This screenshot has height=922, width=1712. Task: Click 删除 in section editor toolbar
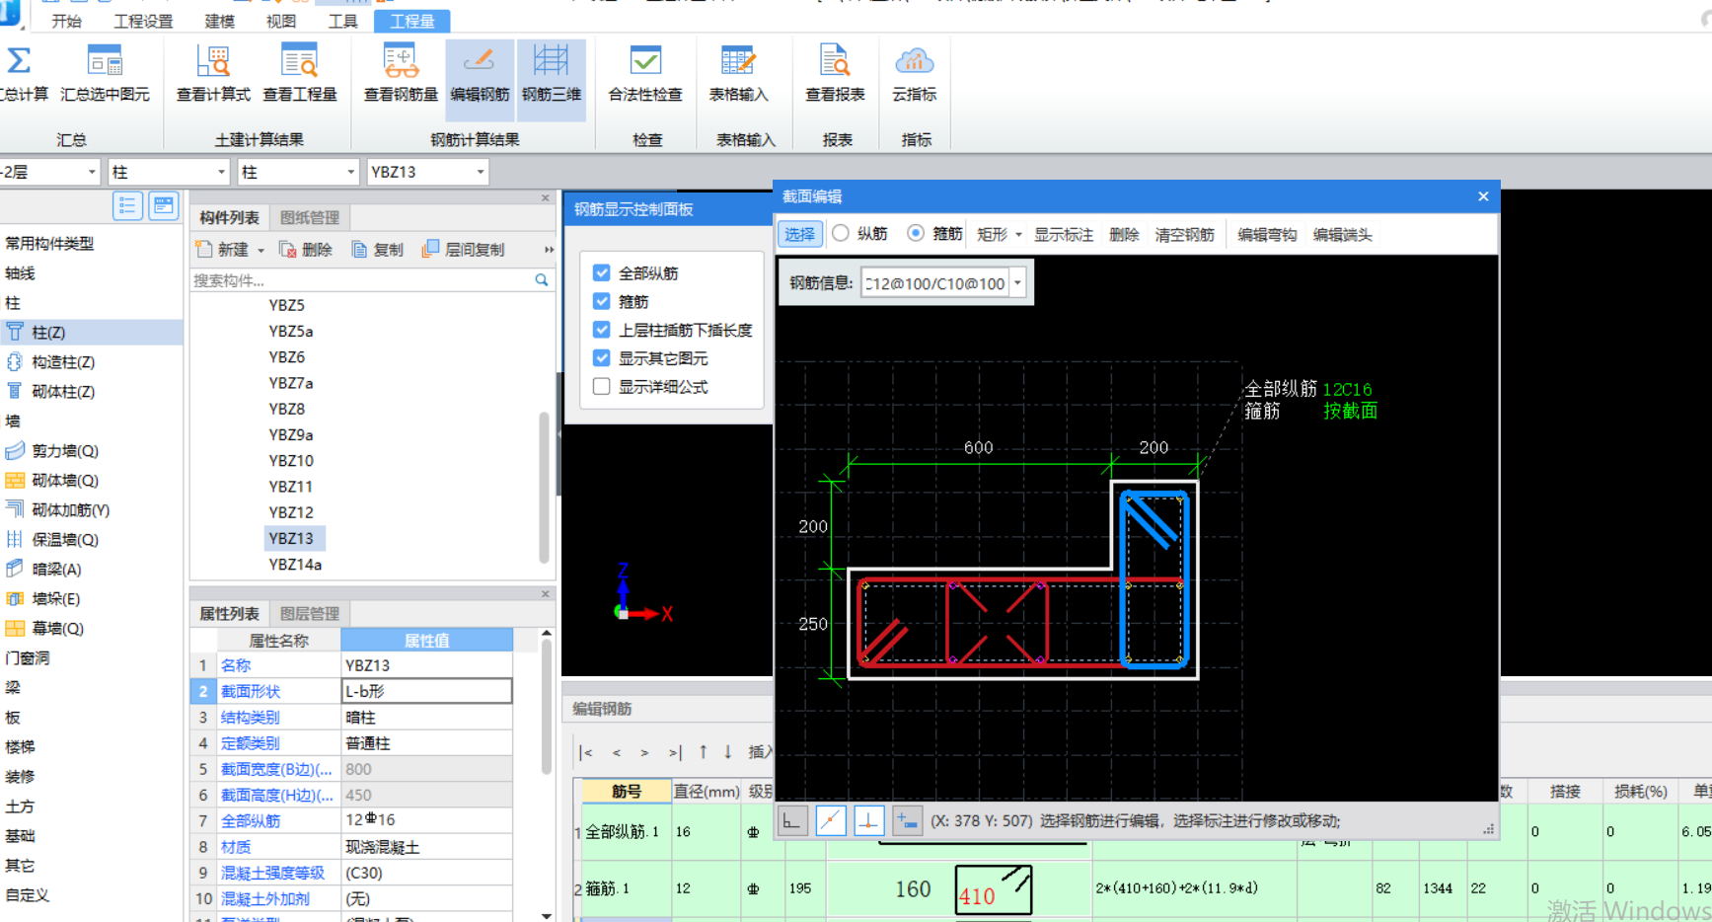pos(1124,235)
